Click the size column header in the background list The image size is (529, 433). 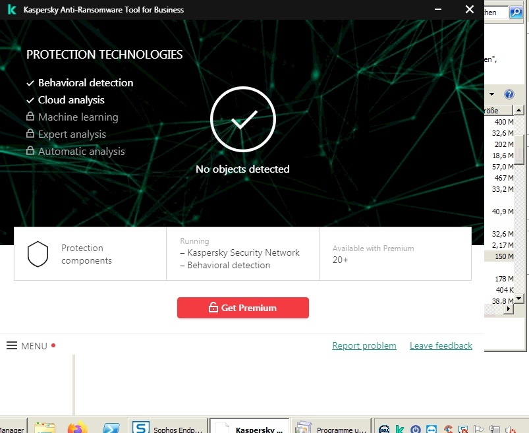point(498,110)
